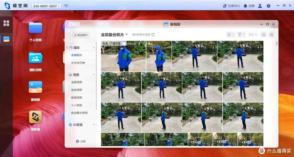
Task: Open 文件夹列表 in sidebar
Action: coord(78,63)
